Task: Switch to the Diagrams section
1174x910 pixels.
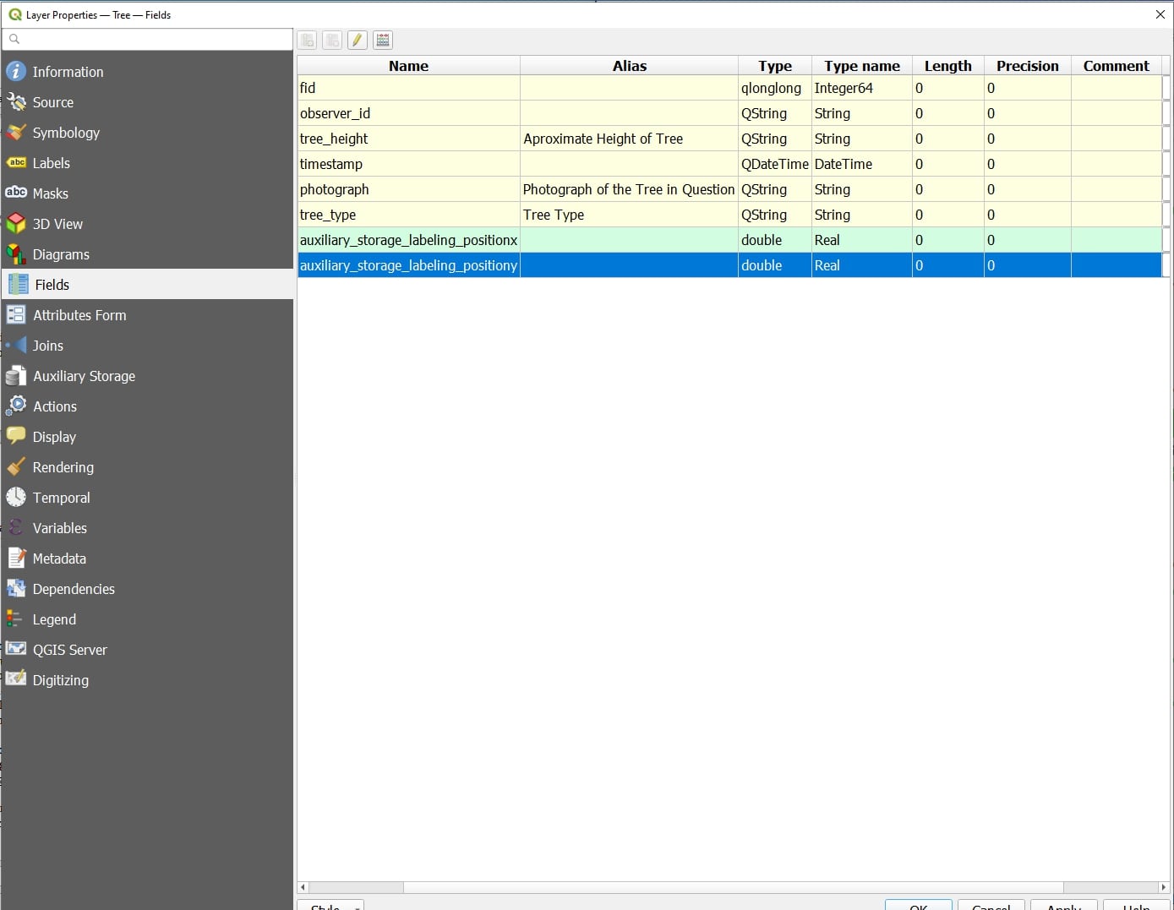Action: pos(61,254)
